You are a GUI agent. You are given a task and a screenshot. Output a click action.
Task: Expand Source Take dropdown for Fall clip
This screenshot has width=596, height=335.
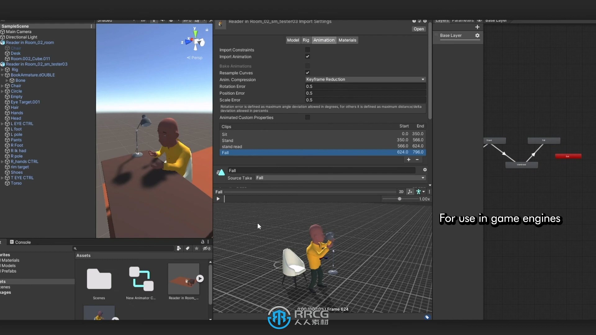422,177
